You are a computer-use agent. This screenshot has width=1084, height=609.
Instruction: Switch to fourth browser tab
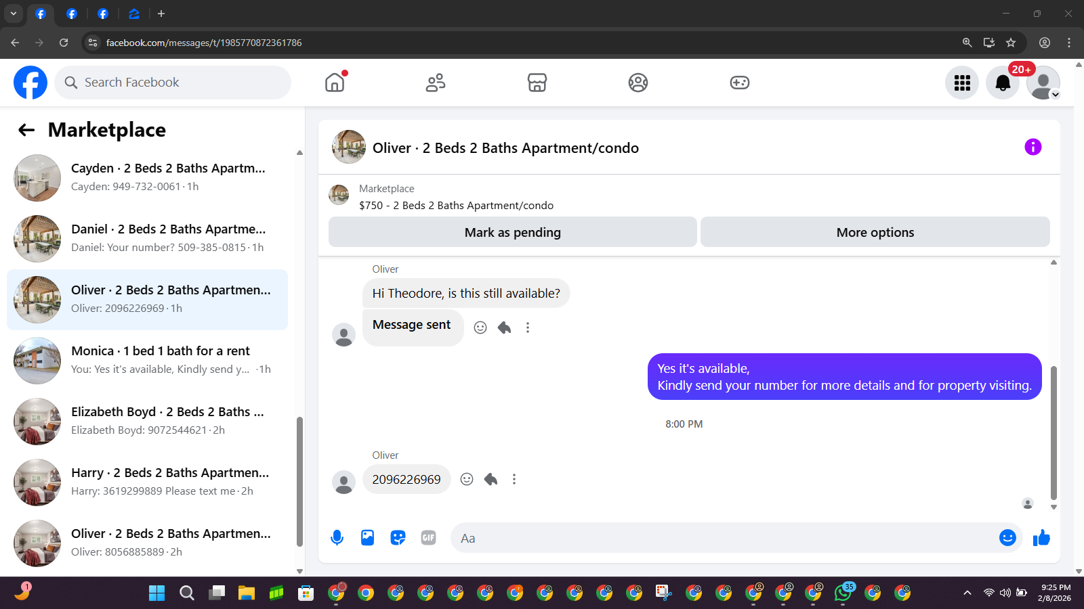coord(134,14)
